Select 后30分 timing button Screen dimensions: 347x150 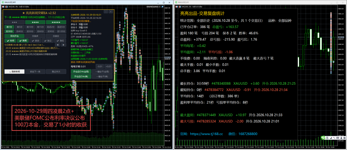pos(9,31)
